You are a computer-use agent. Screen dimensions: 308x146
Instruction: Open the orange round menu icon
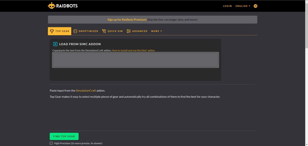pyautogui.click(x=255, y=6)
